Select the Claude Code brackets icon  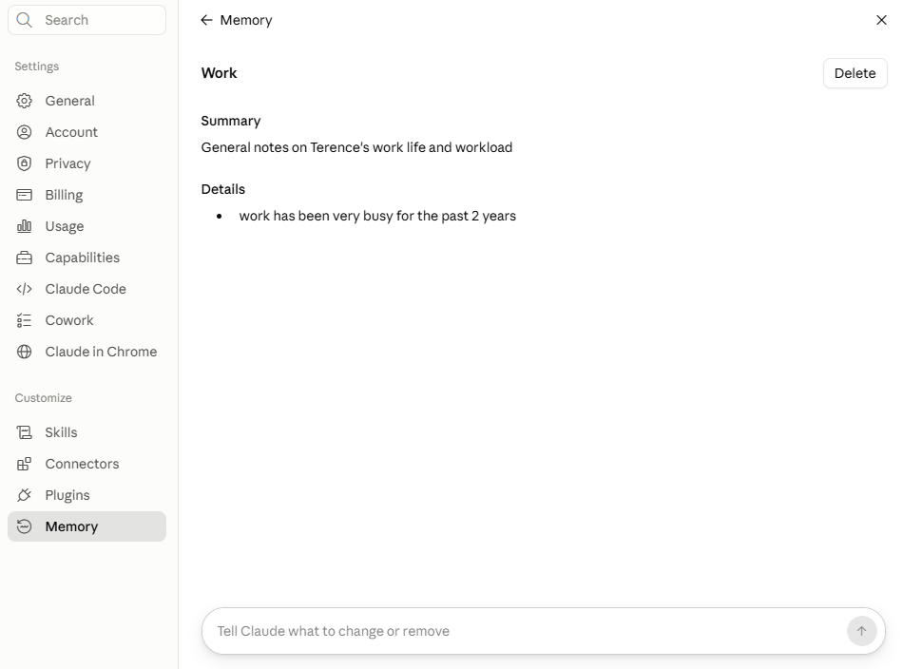click(x=24, y=289)
